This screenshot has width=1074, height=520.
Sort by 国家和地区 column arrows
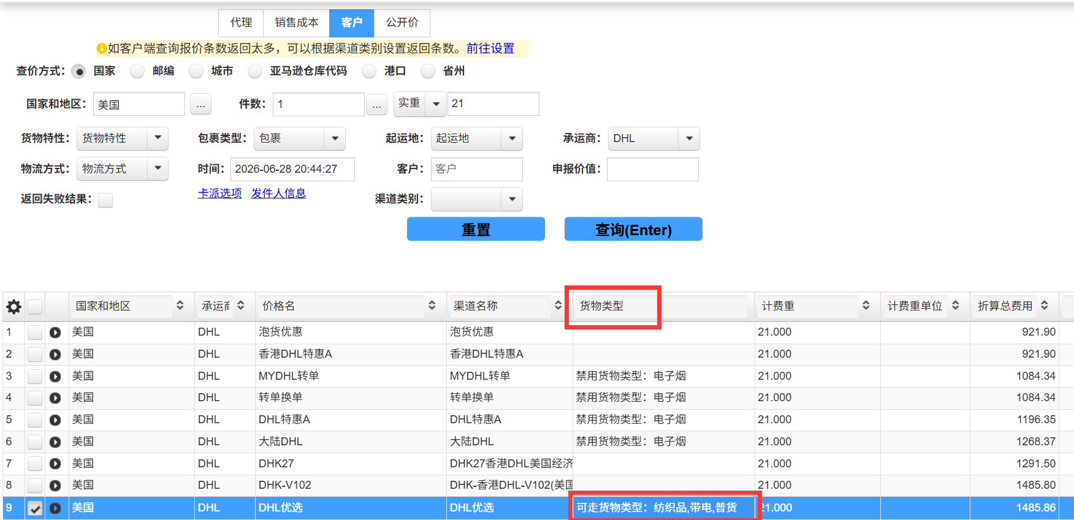tap(180, 305)
